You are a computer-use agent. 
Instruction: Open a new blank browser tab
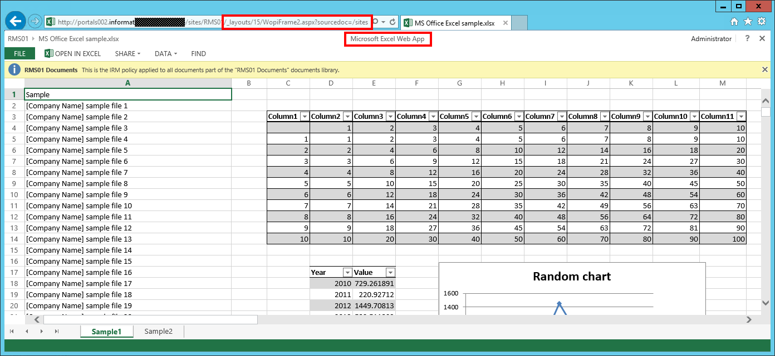point(519,23)
